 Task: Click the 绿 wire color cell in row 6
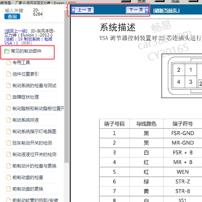pos(146,182)
